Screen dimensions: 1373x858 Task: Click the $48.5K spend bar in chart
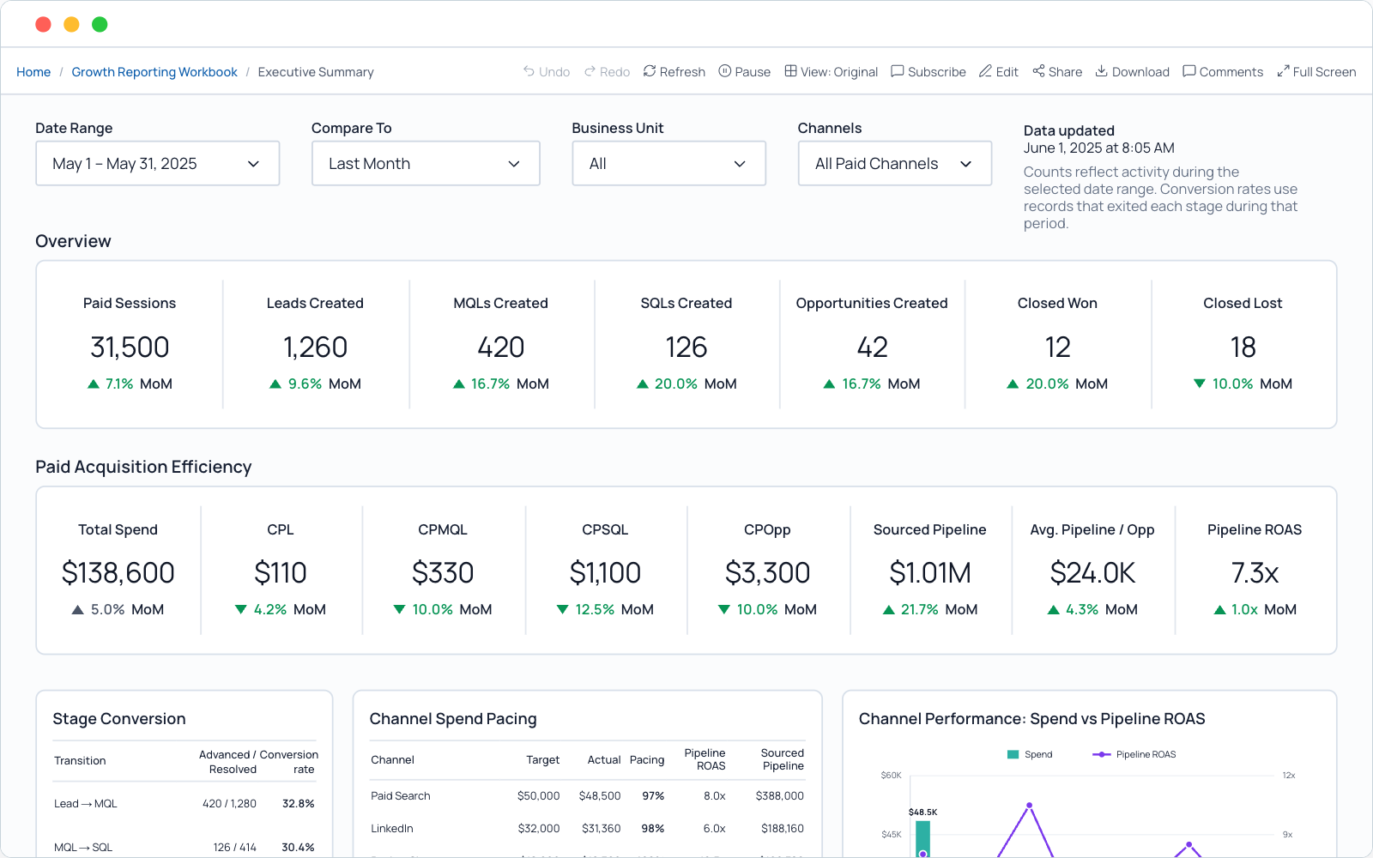[922, 839]
